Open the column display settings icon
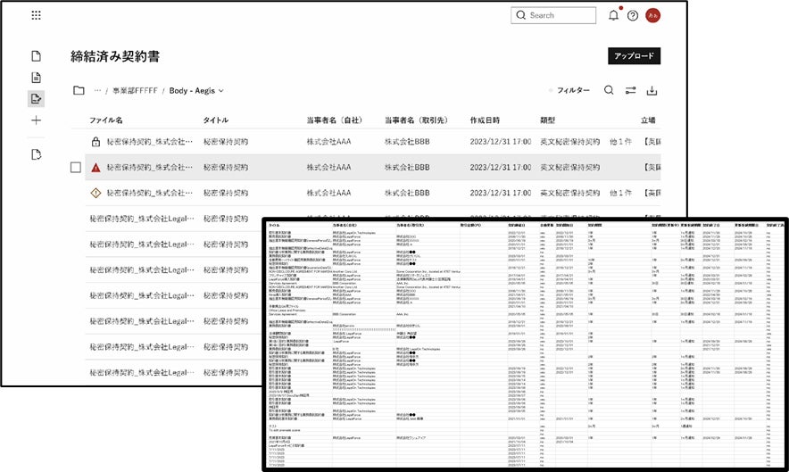 coord(630,91)
